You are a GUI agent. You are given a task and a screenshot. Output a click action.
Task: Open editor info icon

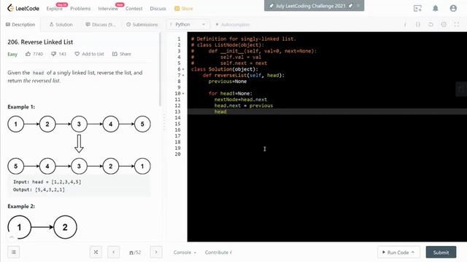coord(405,24)
